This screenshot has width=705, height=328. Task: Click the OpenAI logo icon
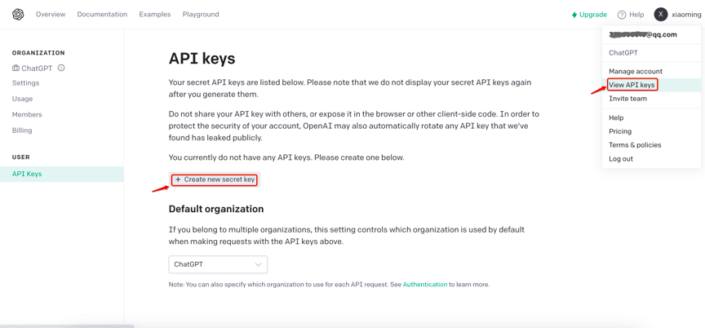click(x=17, y=15)
